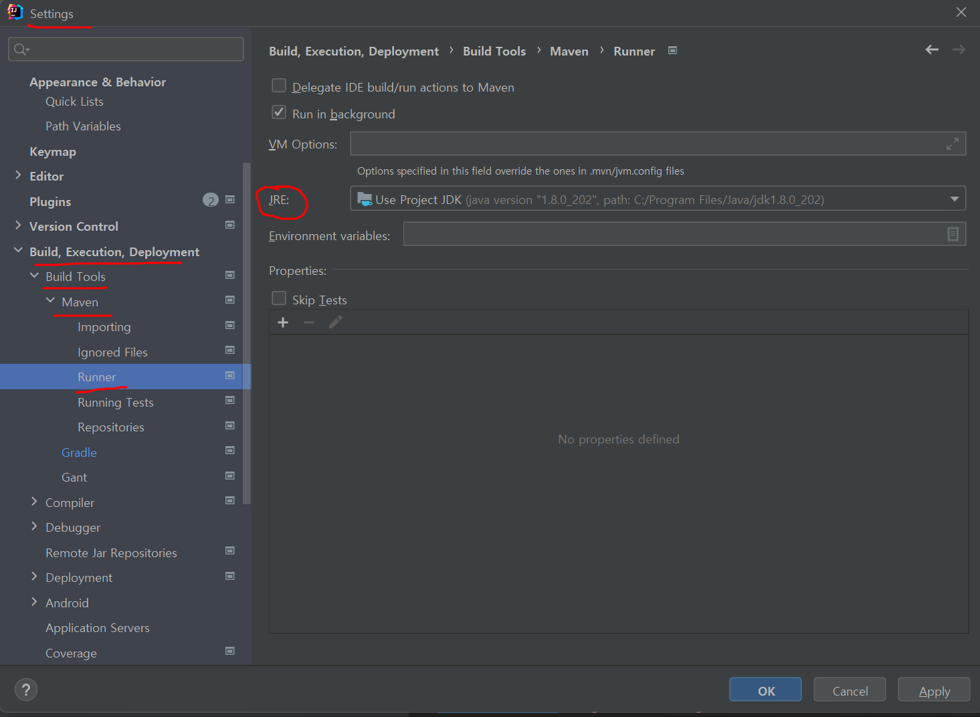The height and width of the screenshot is (717, 980).
Task: Click Build, Execution, Deployment breadcrumb
Action: click(x=354, y=52)
